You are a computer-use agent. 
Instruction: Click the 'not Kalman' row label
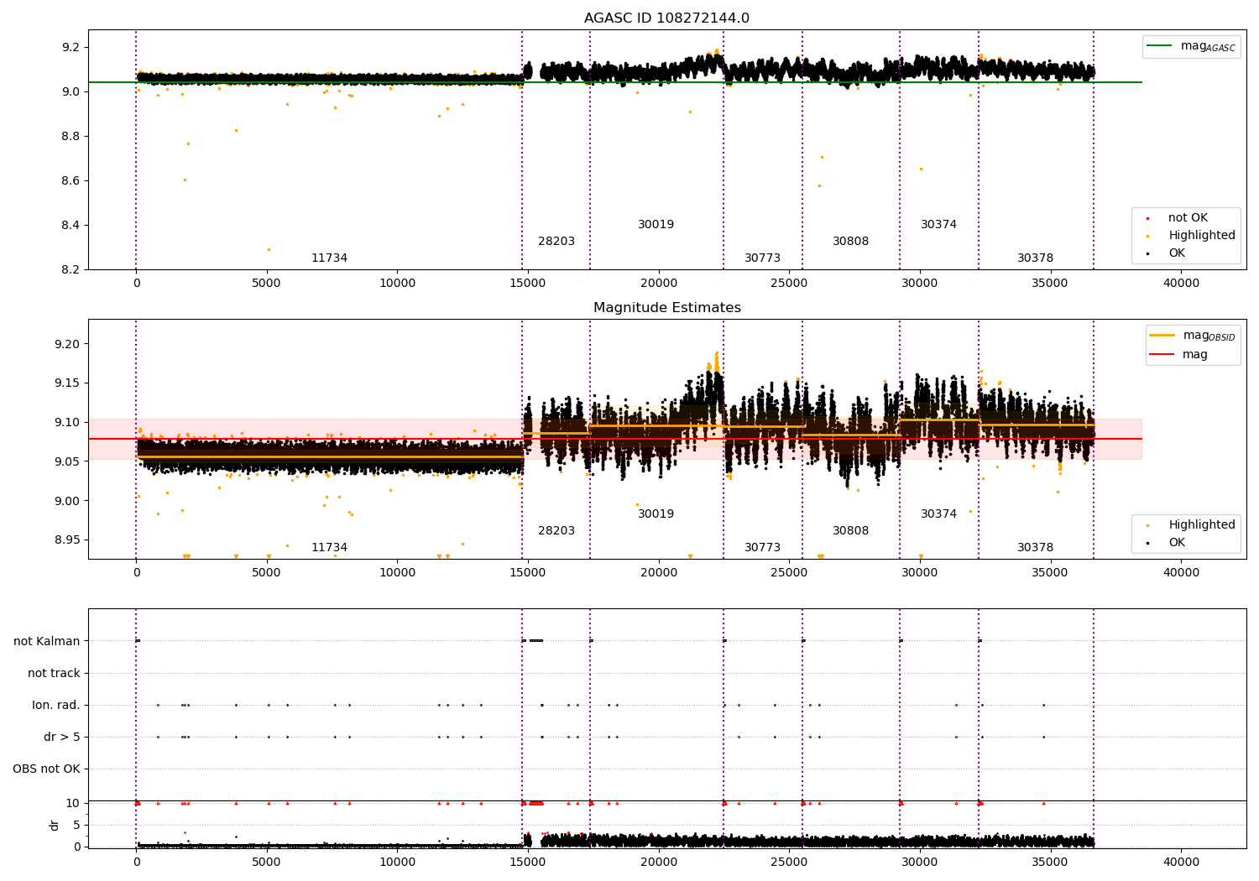pyautogui.click(x=47, y=641)
